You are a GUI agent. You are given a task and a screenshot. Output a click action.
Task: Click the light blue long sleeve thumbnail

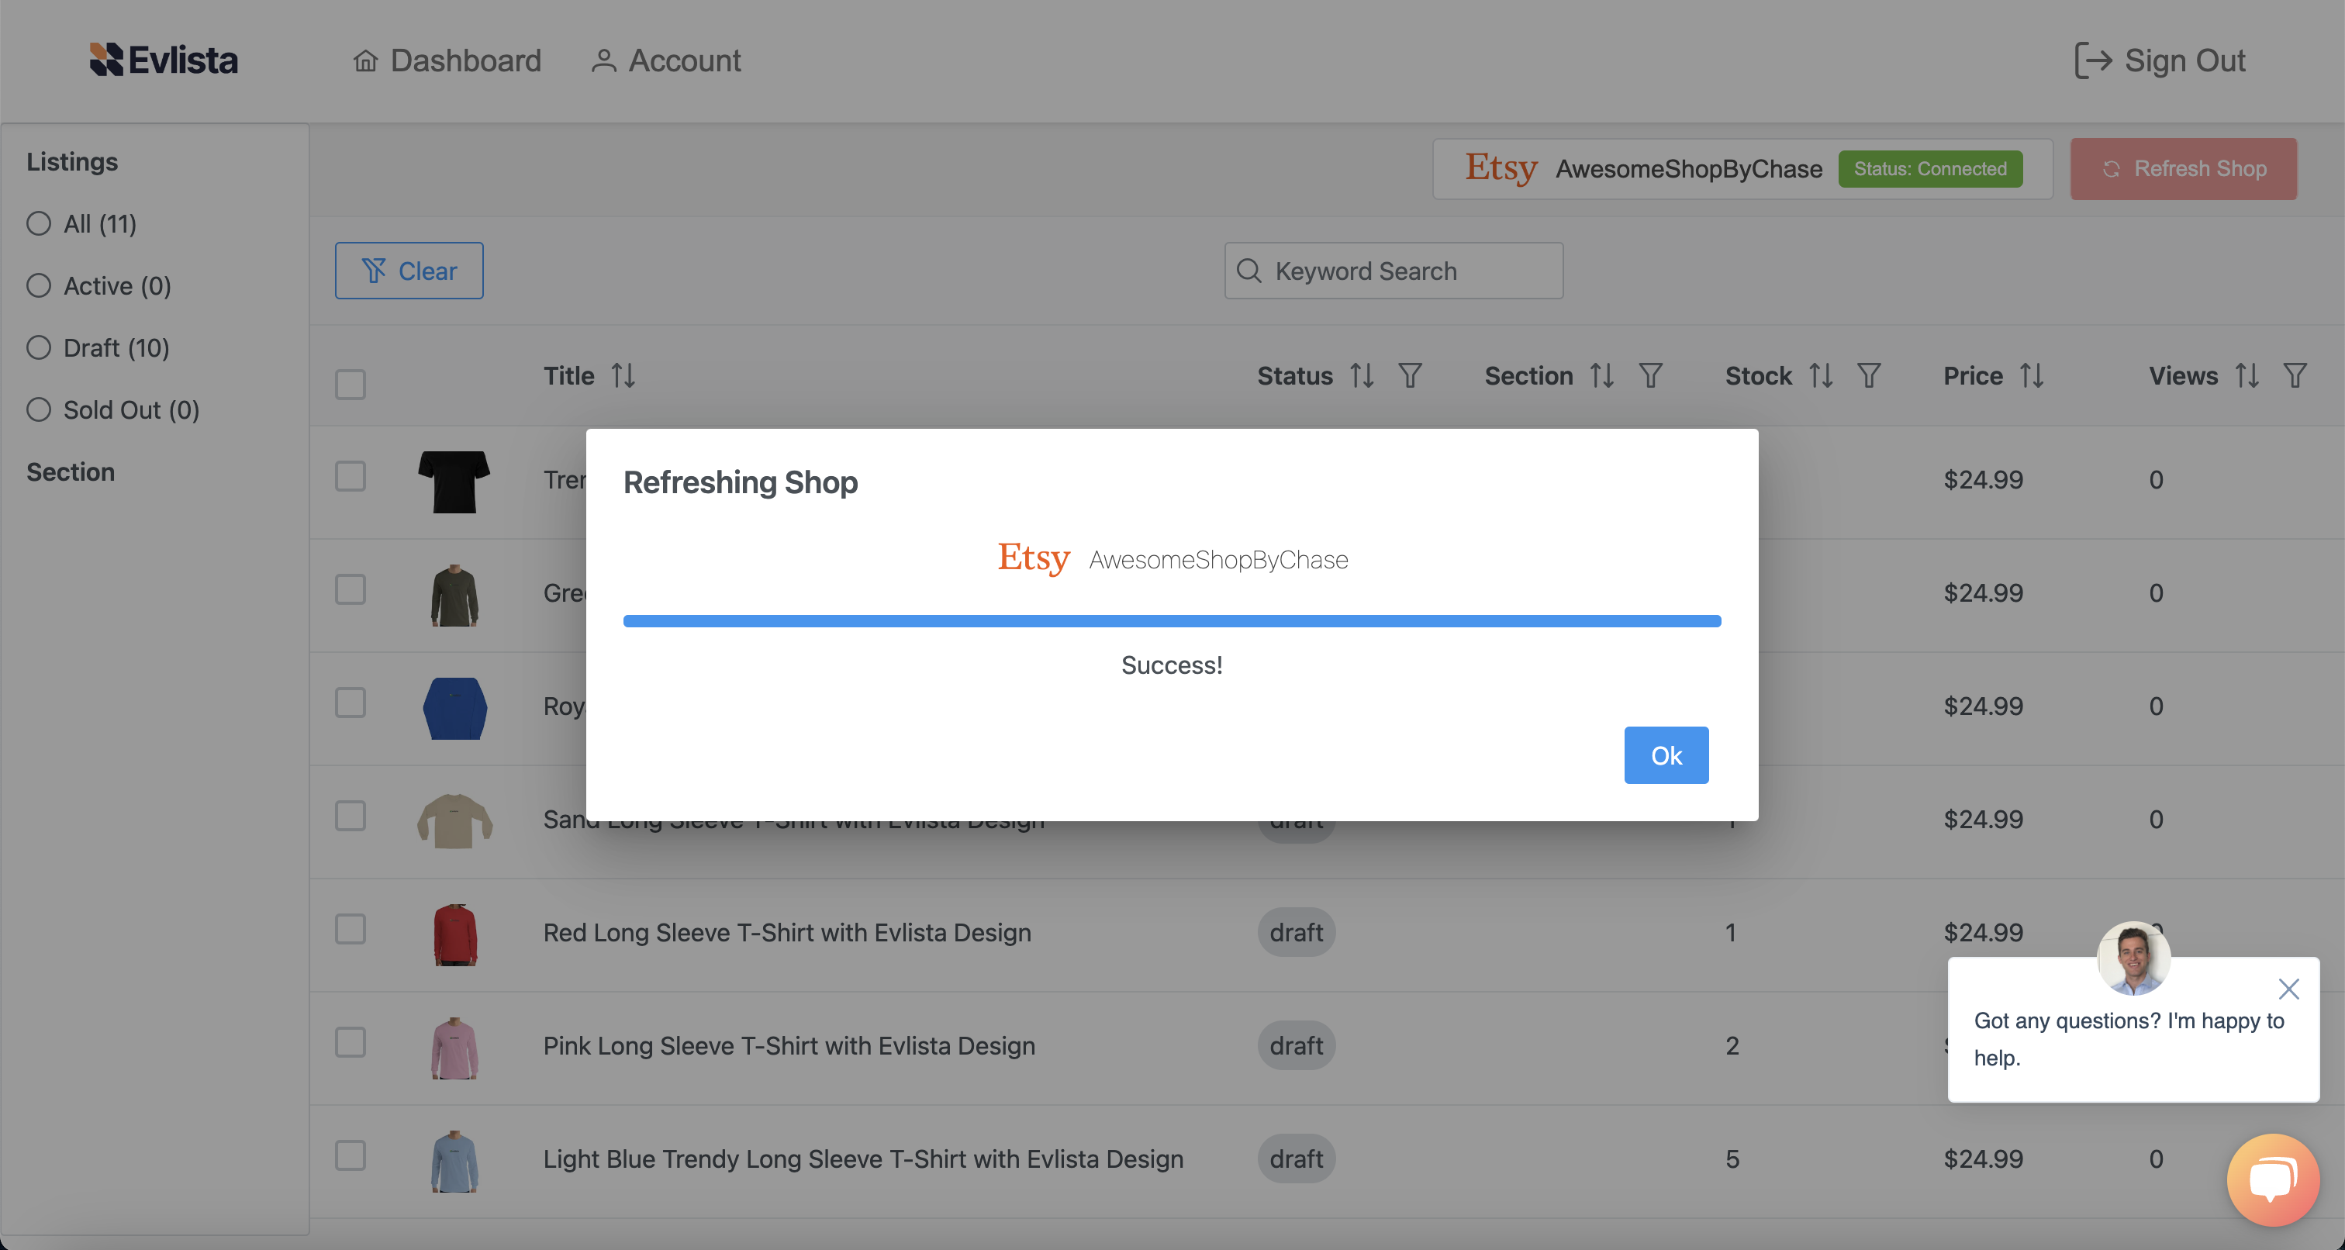click(454, 1162)
